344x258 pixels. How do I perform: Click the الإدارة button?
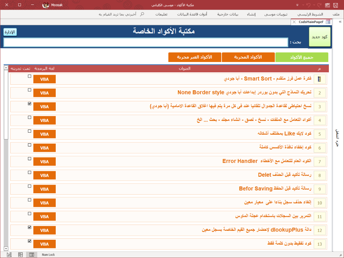[x=10, y=32]
